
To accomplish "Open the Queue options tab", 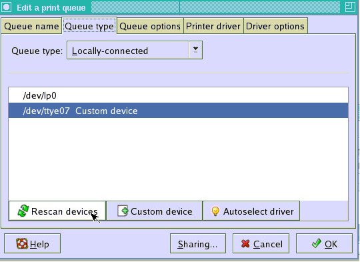I will click(150, 26).
